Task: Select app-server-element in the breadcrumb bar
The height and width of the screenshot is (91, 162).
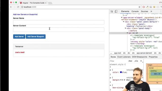Action: 144,53
